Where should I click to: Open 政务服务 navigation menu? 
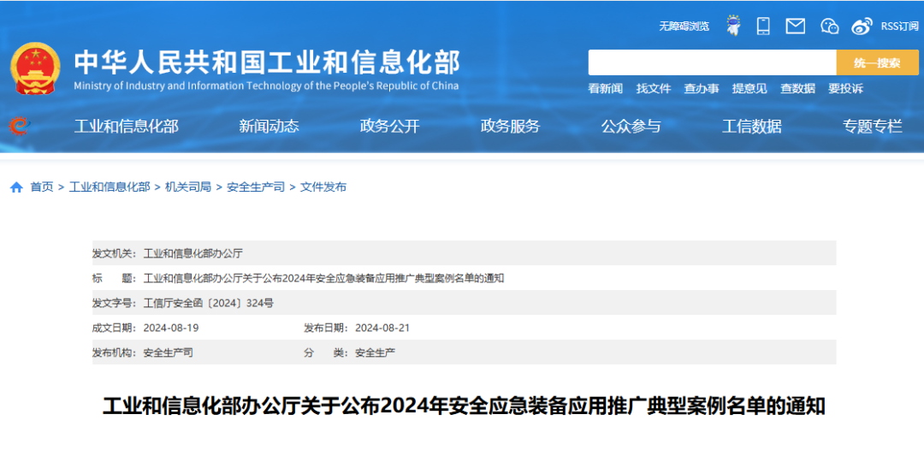tap(510, 126)
